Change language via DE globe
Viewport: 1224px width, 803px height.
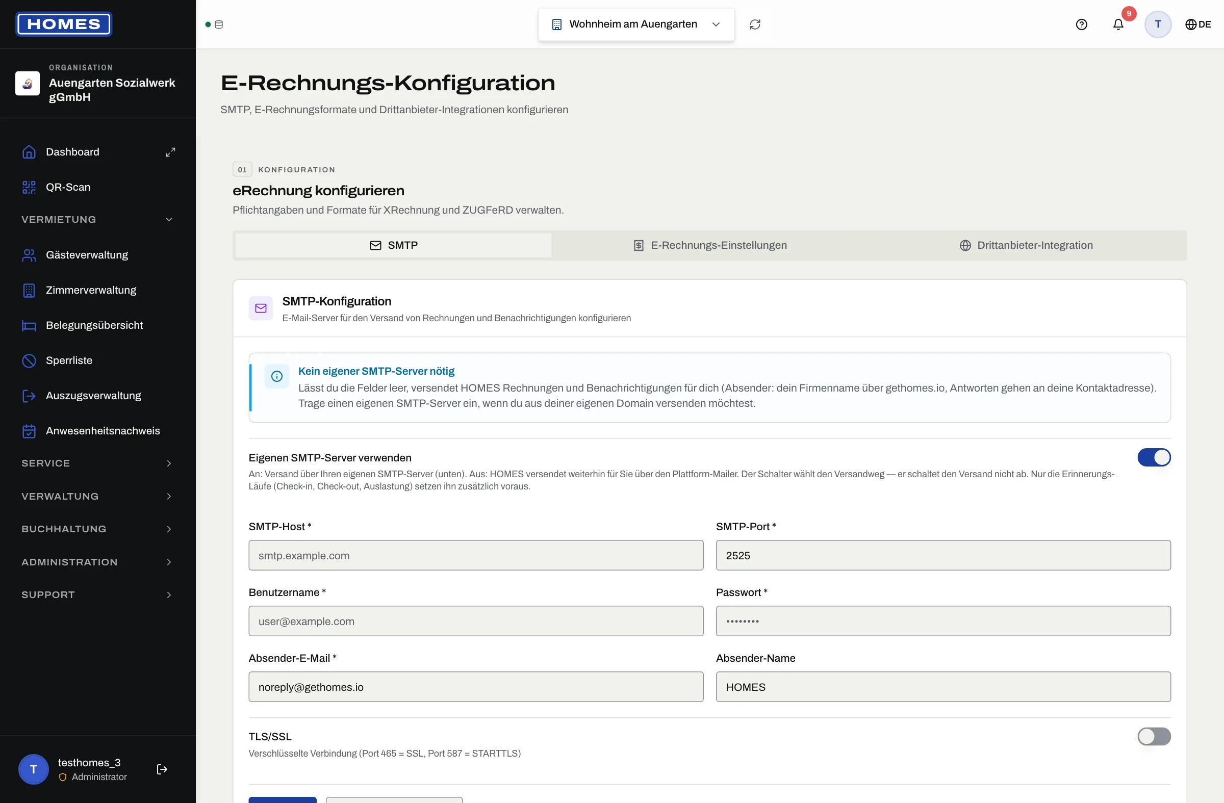[1198, 24]
